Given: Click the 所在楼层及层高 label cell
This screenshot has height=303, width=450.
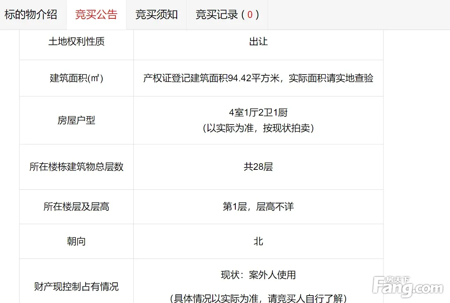Looking at the screenshot, I should click(x=76, y=207).
